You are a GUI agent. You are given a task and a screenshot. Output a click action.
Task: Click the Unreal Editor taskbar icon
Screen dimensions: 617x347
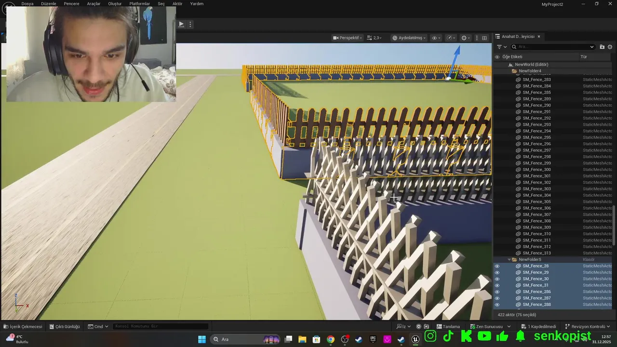tap(416, 339)
